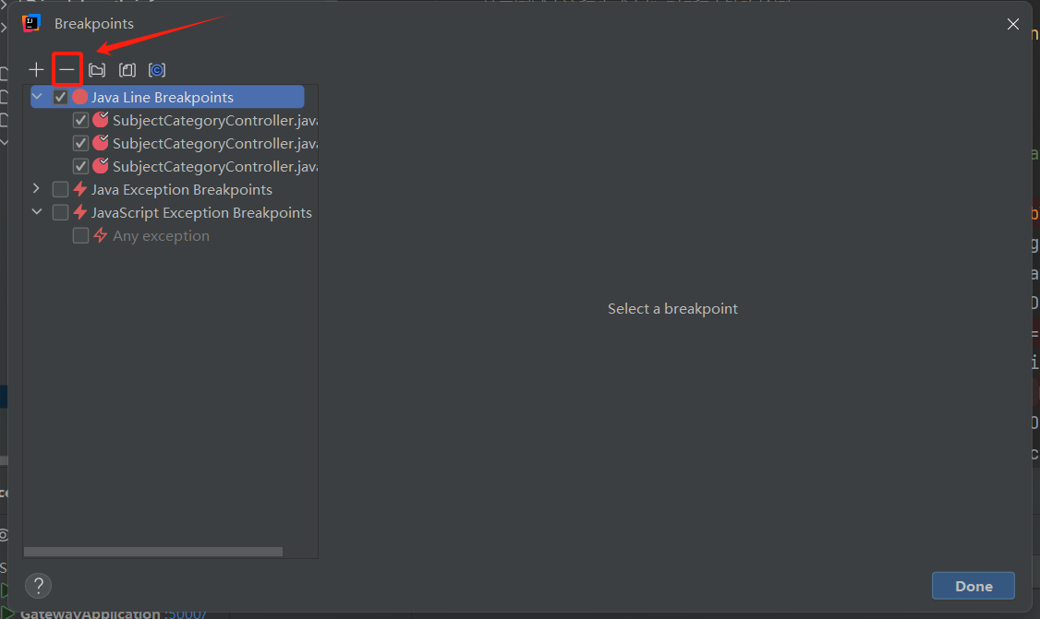Screen dimensions: 1040x619
Task: Click the Done button
Action: pos(973,586)
